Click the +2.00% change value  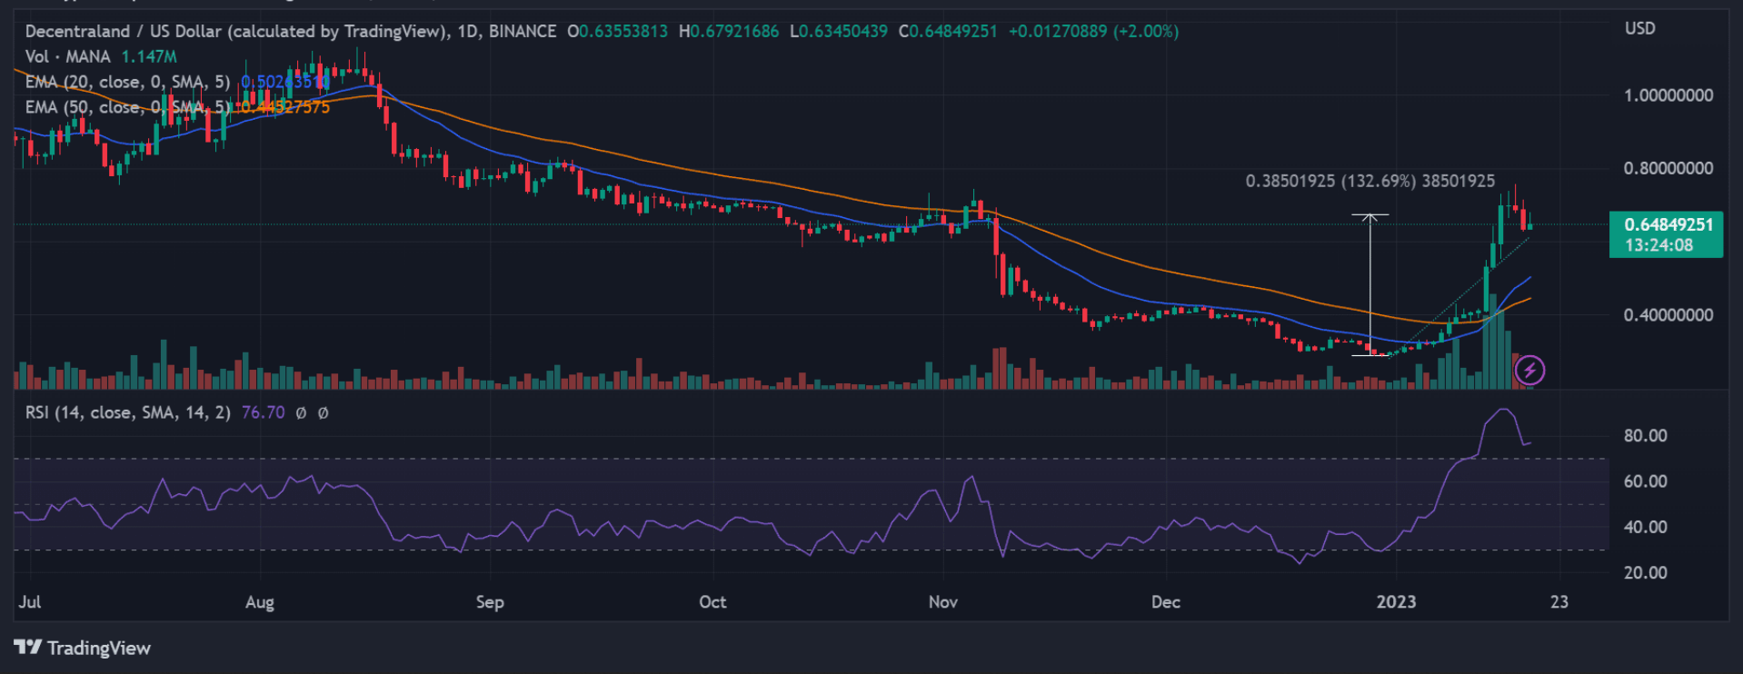(x=1147, y=31)
